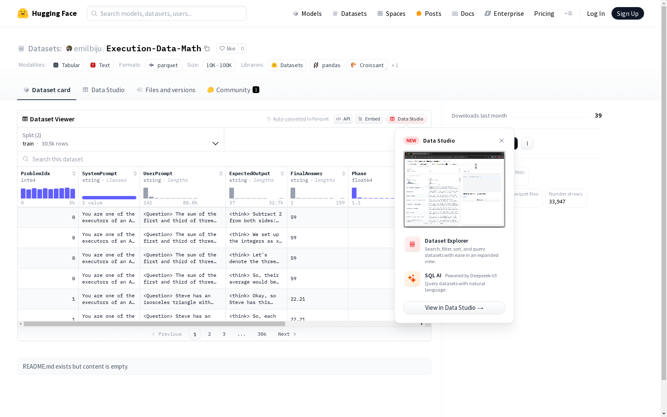Select the parquet format tag
The width and height of the screenshot is (667, 417).
pos(163,65)
